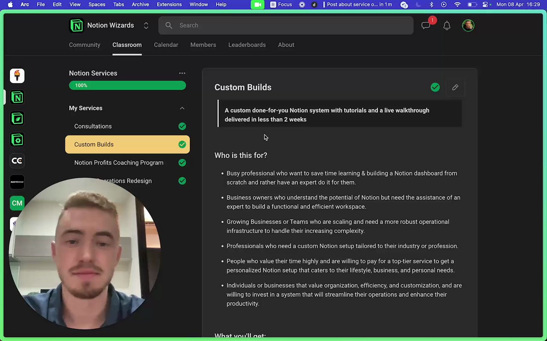Open the Notion Profits Coaching Program lesson

coord(127,163)
